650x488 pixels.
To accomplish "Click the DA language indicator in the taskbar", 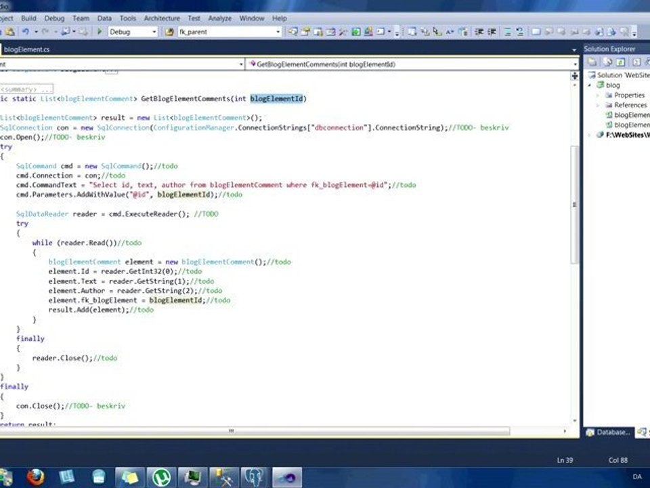I will [x=637, y=476].
